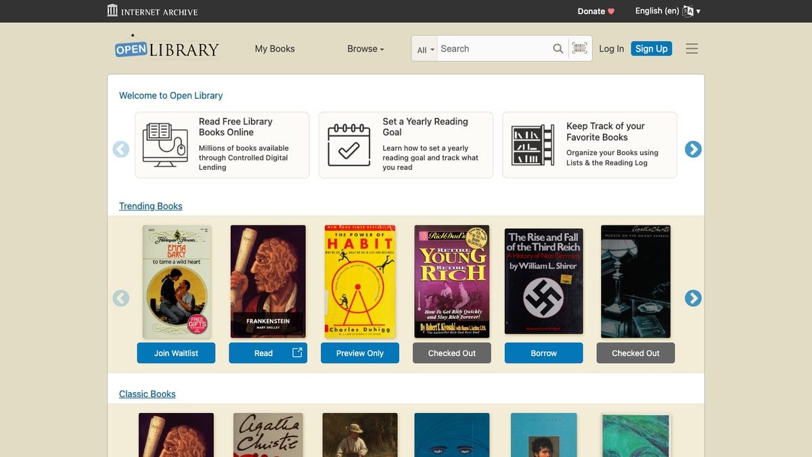Click Checked Out under Murder on the Orient Express
The height and width of the screenshot is (457, 812).
[x=635, y=353]
